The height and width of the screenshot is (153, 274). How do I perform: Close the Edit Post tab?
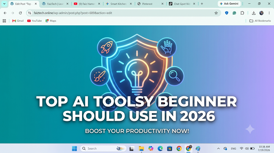36,4
